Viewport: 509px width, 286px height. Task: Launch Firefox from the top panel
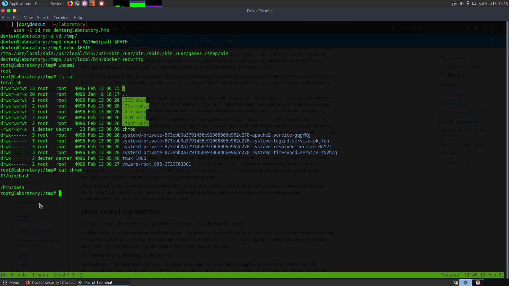pyautogui.click(x=70, y=3)
